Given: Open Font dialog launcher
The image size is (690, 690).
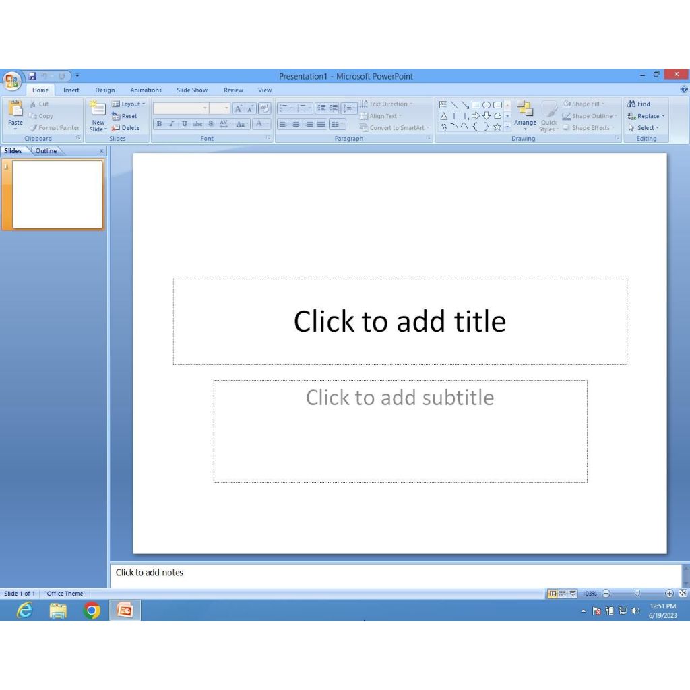Looking at the screenshot, I should (x=268, y=138).
